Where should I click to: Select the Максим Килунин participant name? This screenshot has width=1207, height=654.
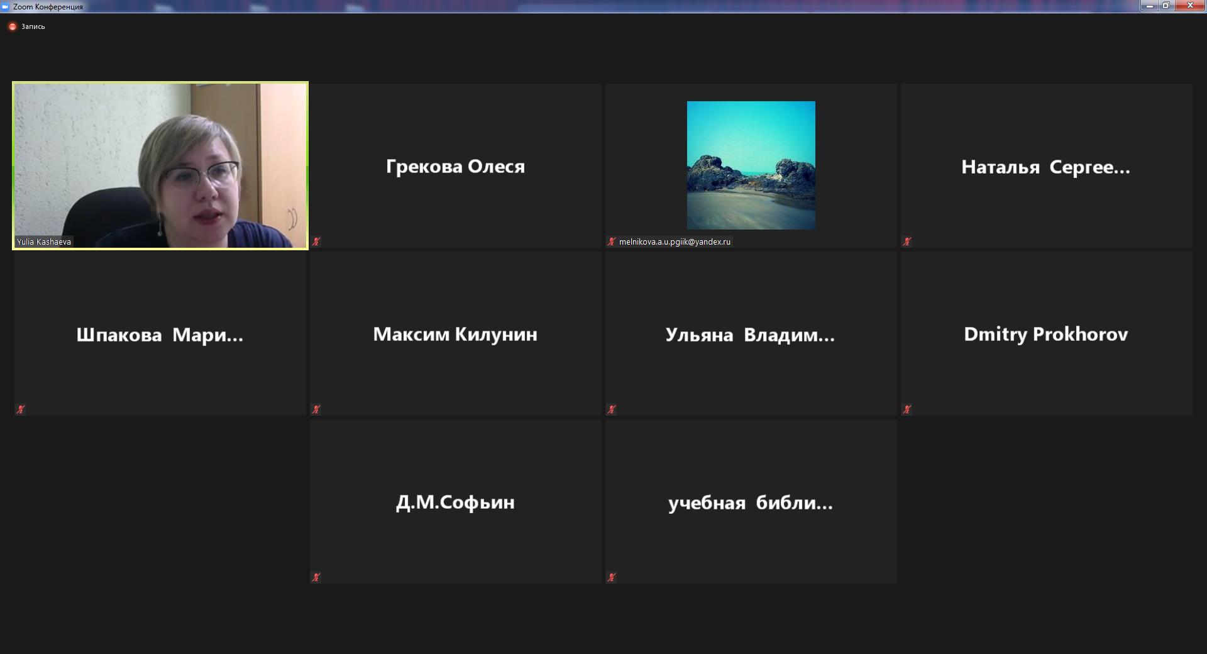click(455, 334)
